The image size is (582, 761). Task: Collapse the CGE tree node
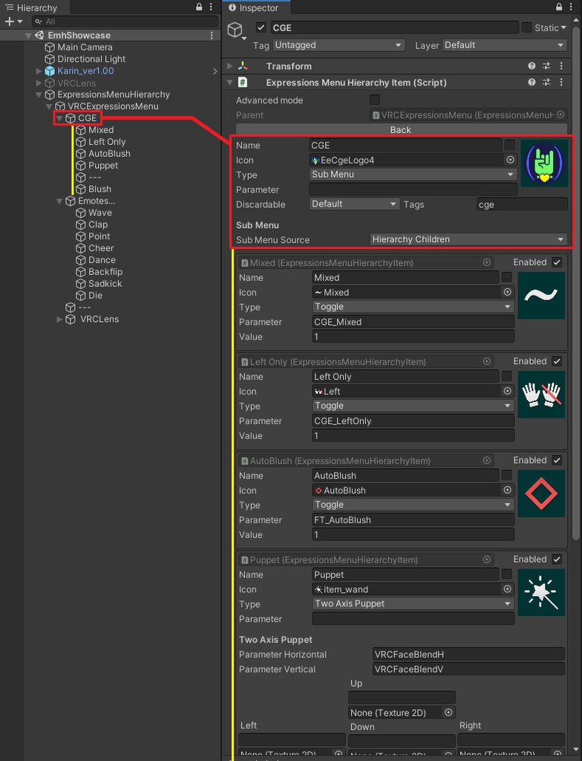click(59, 118)
